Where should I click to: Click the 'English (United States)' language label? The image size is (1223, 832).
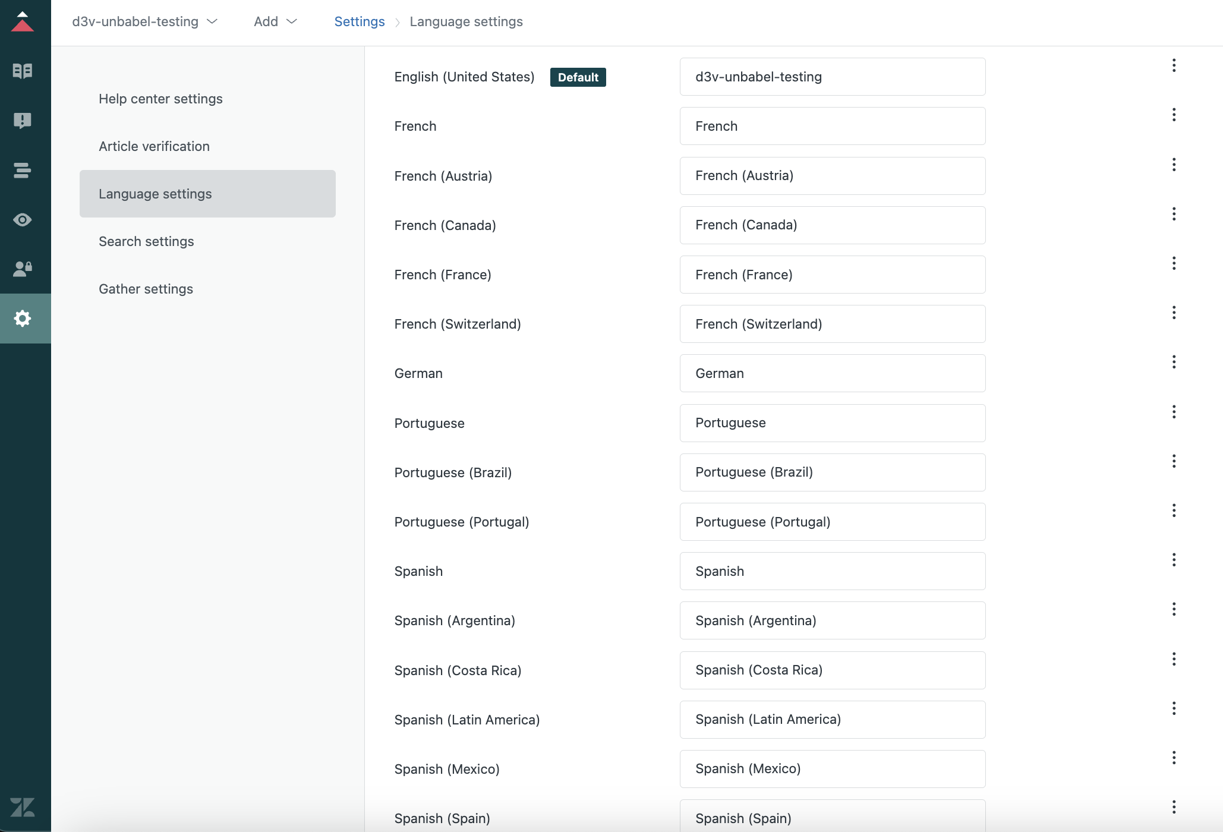click(464, 77)
